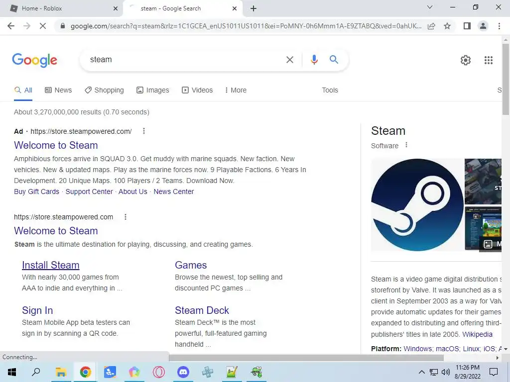This screenshot has width=510, height=382.
Task: Open organic Welcome to Steam result
Action: (56, 231)
